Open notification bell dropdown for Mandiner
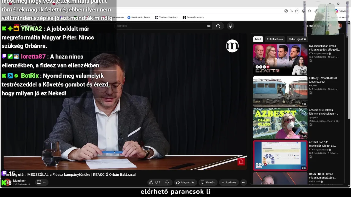 tap(41, 182)
